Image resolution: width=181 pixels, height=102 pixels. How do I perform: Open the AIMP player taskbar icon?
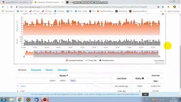pyautogui.click(x=28, y=99)
